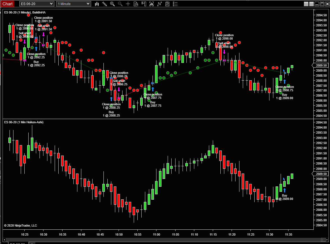Click the right arrow of horizontal scrollbar

(327, 240)
